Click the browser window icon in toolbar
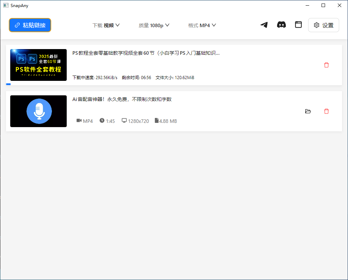This screenshot has width=348, height=280. point(298,25)
